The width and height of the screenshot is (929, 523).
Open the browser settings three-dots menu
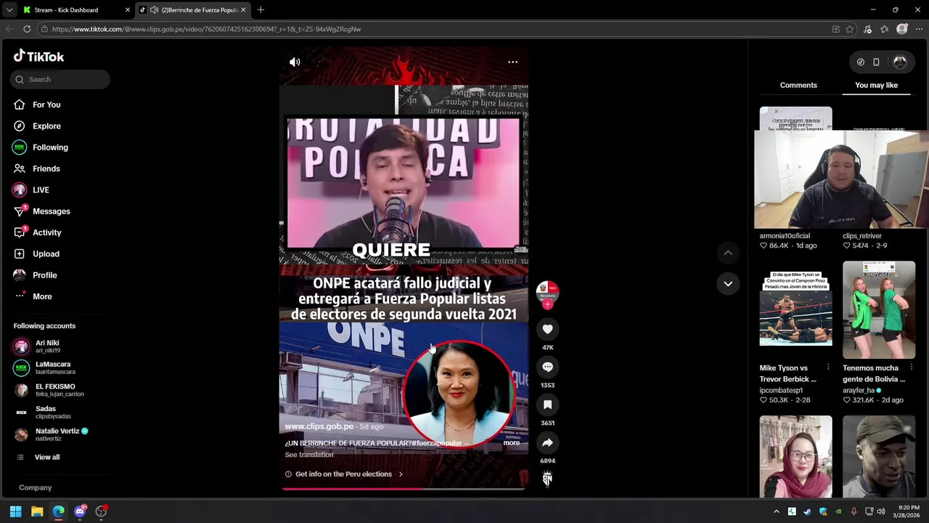919,29
